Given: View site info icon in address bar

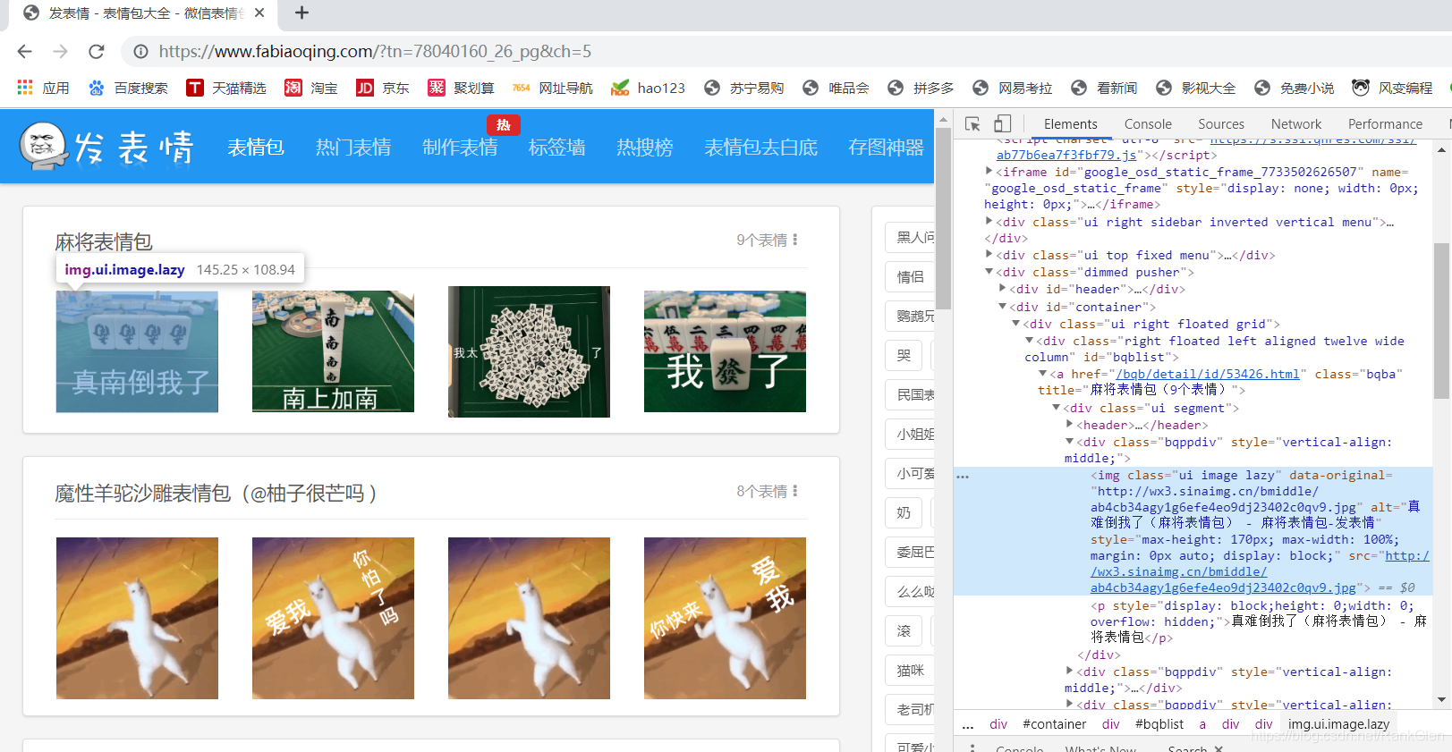Looking at the screenshot, I should click(140, 52).
